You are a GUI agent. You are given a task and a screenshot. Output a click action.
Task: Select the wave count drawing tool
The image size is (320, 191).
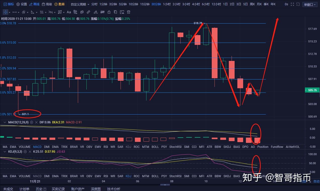coord(50,12)
